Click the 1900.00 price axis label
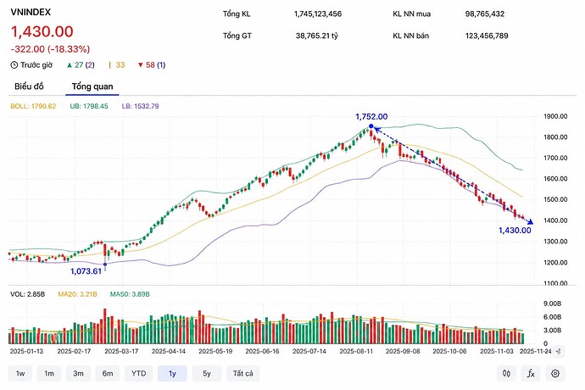Screen dimensions: 585x390 tap(555, 116)
